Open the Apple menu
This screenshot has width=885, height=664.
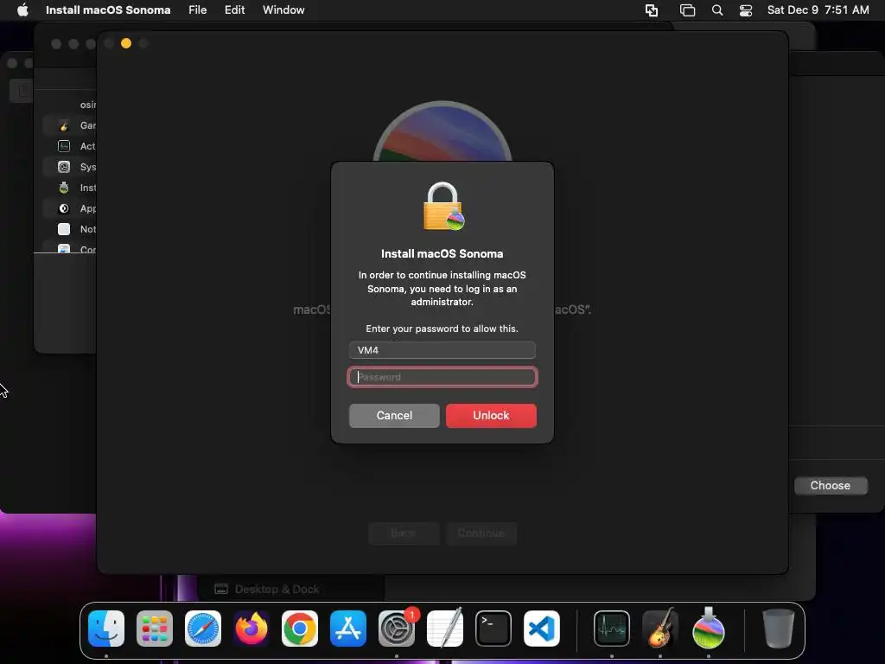(x=22, y=10)
